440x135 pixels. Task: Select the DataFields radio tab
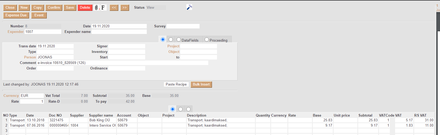[179, 39]
